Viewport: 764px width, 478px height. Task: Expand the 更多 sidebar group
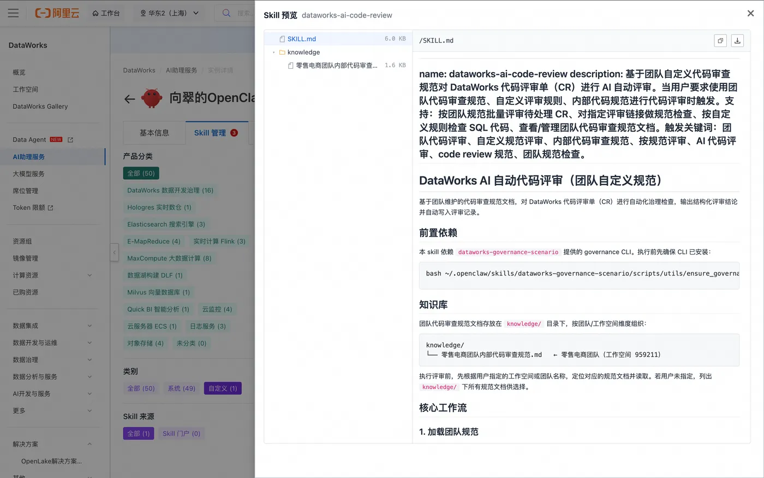pyautogui.click(x=89, y=411)
